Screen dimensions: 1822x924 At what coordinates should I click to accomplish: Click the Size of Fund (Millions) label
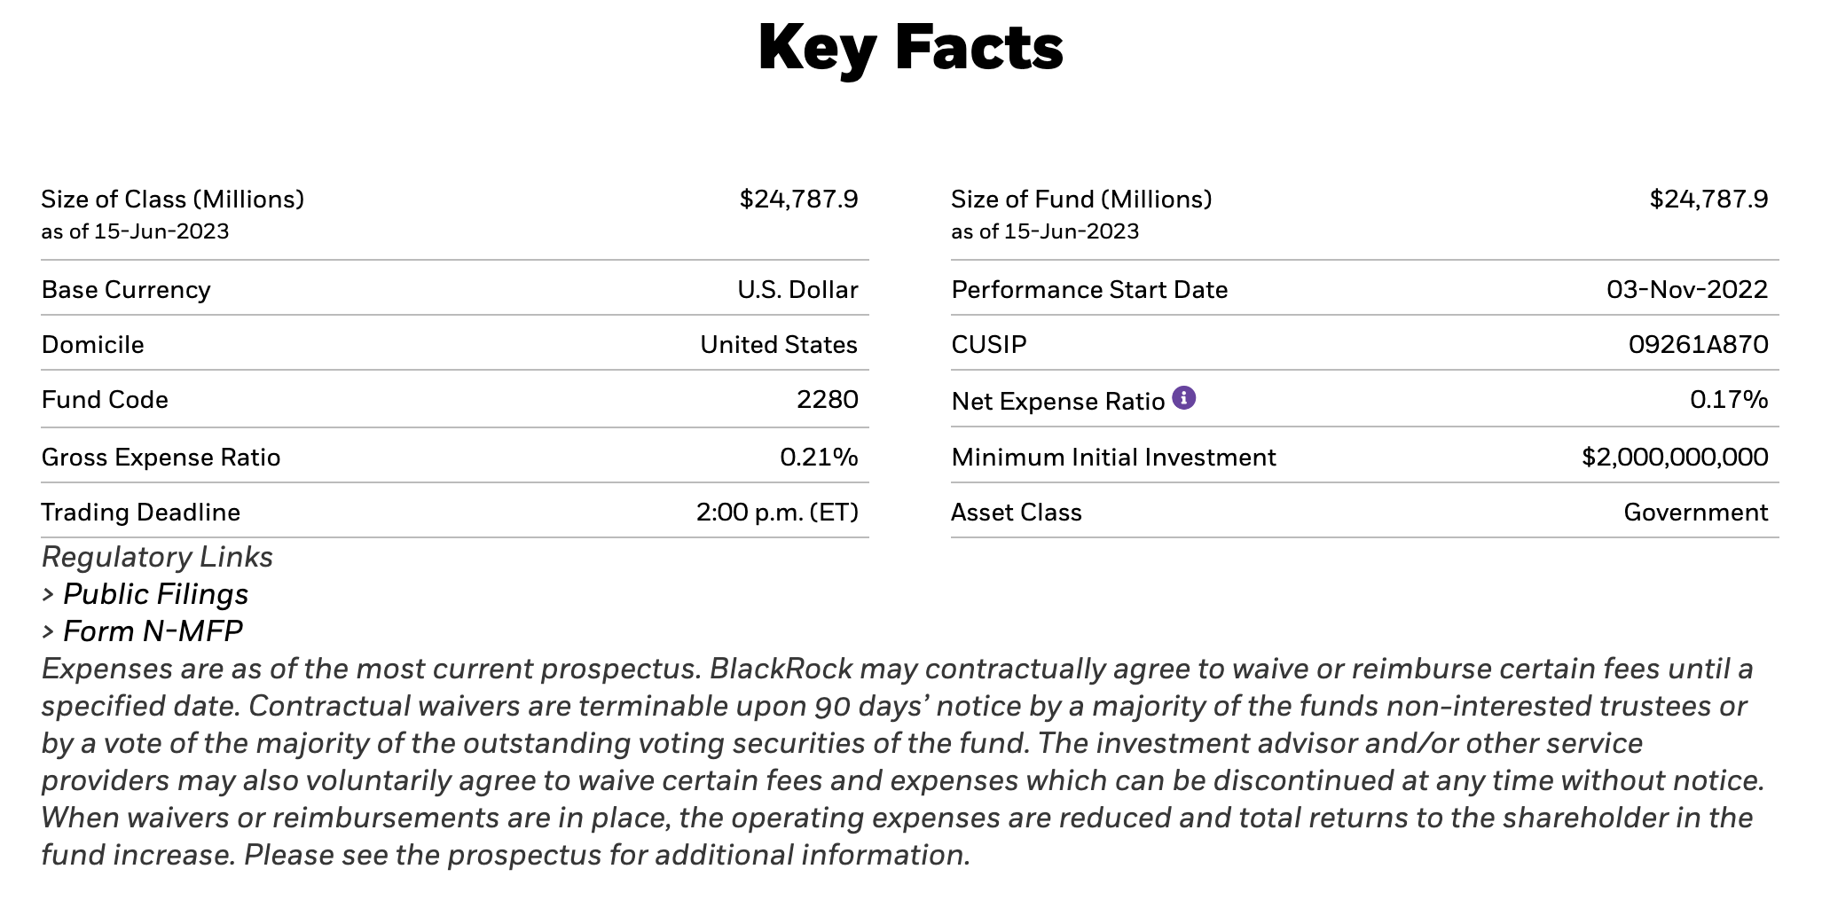(x=1080, y=199)
